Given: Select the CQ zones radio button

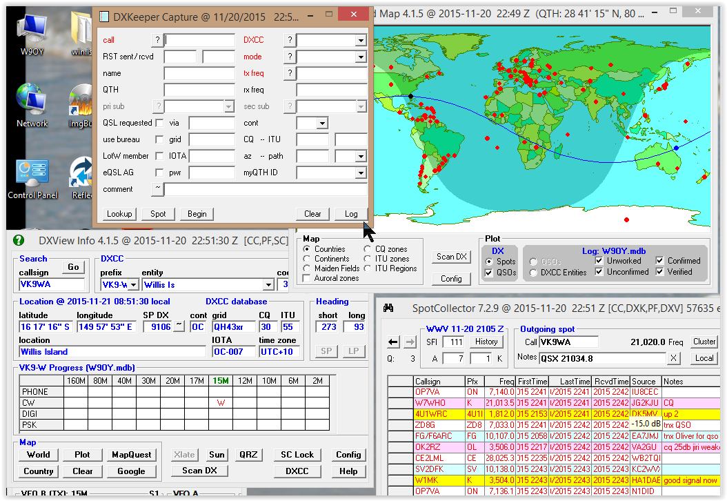Looking at the screenshot, I should tap(367, 249).
